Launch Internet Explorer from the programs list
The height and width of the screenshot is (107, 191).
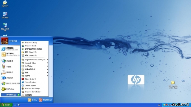point(35,82)
